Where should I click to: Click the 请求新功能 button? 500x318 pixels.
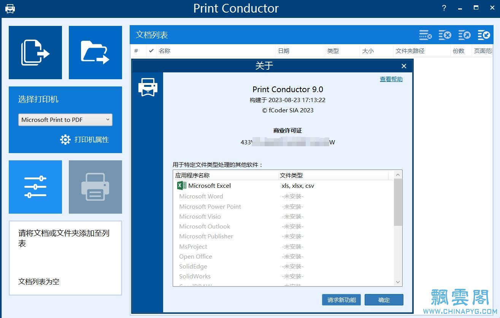click(341, 300)
